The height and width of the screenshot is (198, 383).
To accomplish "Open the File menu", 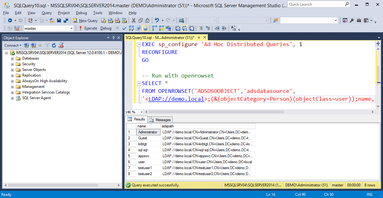I will [x=6, y=13].
